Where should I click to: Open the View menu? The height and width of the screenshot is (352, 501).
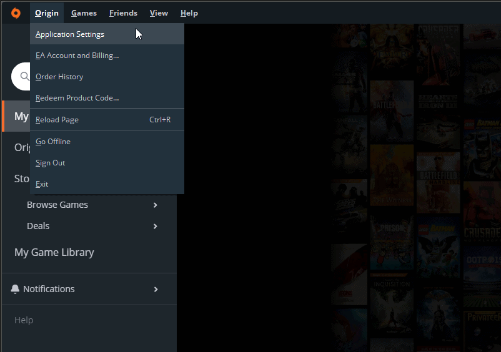[159, 13]
